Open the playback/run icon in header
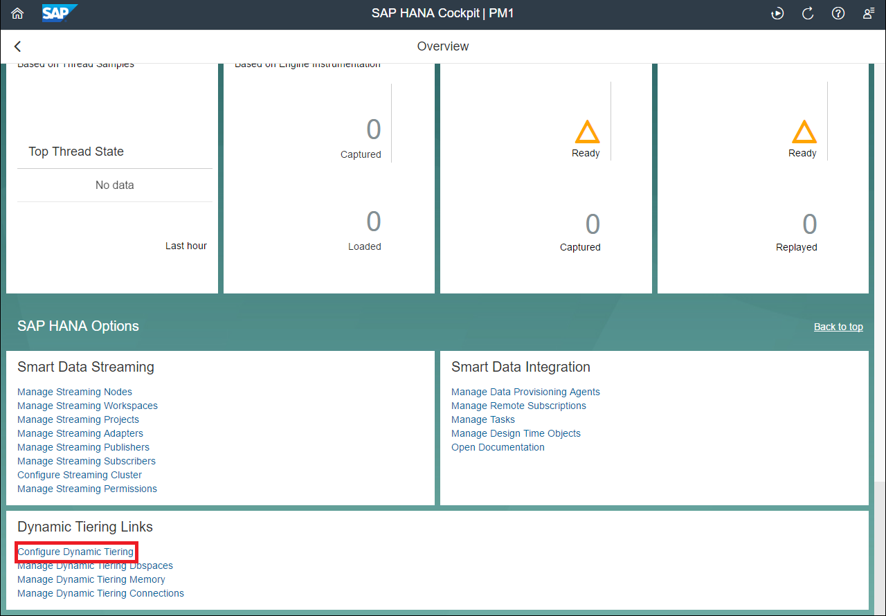The image size is (886, 616). tap(778, 13)
